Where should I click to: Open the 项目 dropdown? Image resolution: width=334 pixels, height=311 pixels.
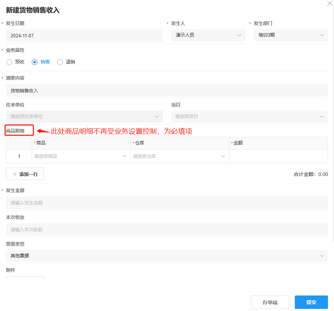(x=249, y=116)
